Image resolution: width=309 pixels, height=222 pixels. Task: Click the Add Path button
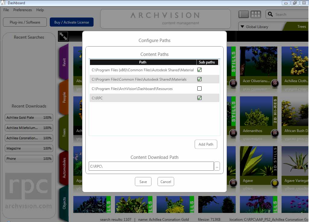[206, 144]
